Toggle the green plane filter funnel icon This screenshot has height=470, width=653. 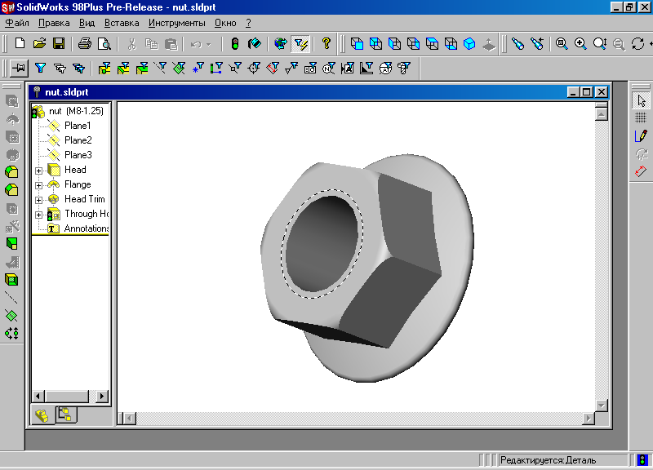tap(179, 68)
